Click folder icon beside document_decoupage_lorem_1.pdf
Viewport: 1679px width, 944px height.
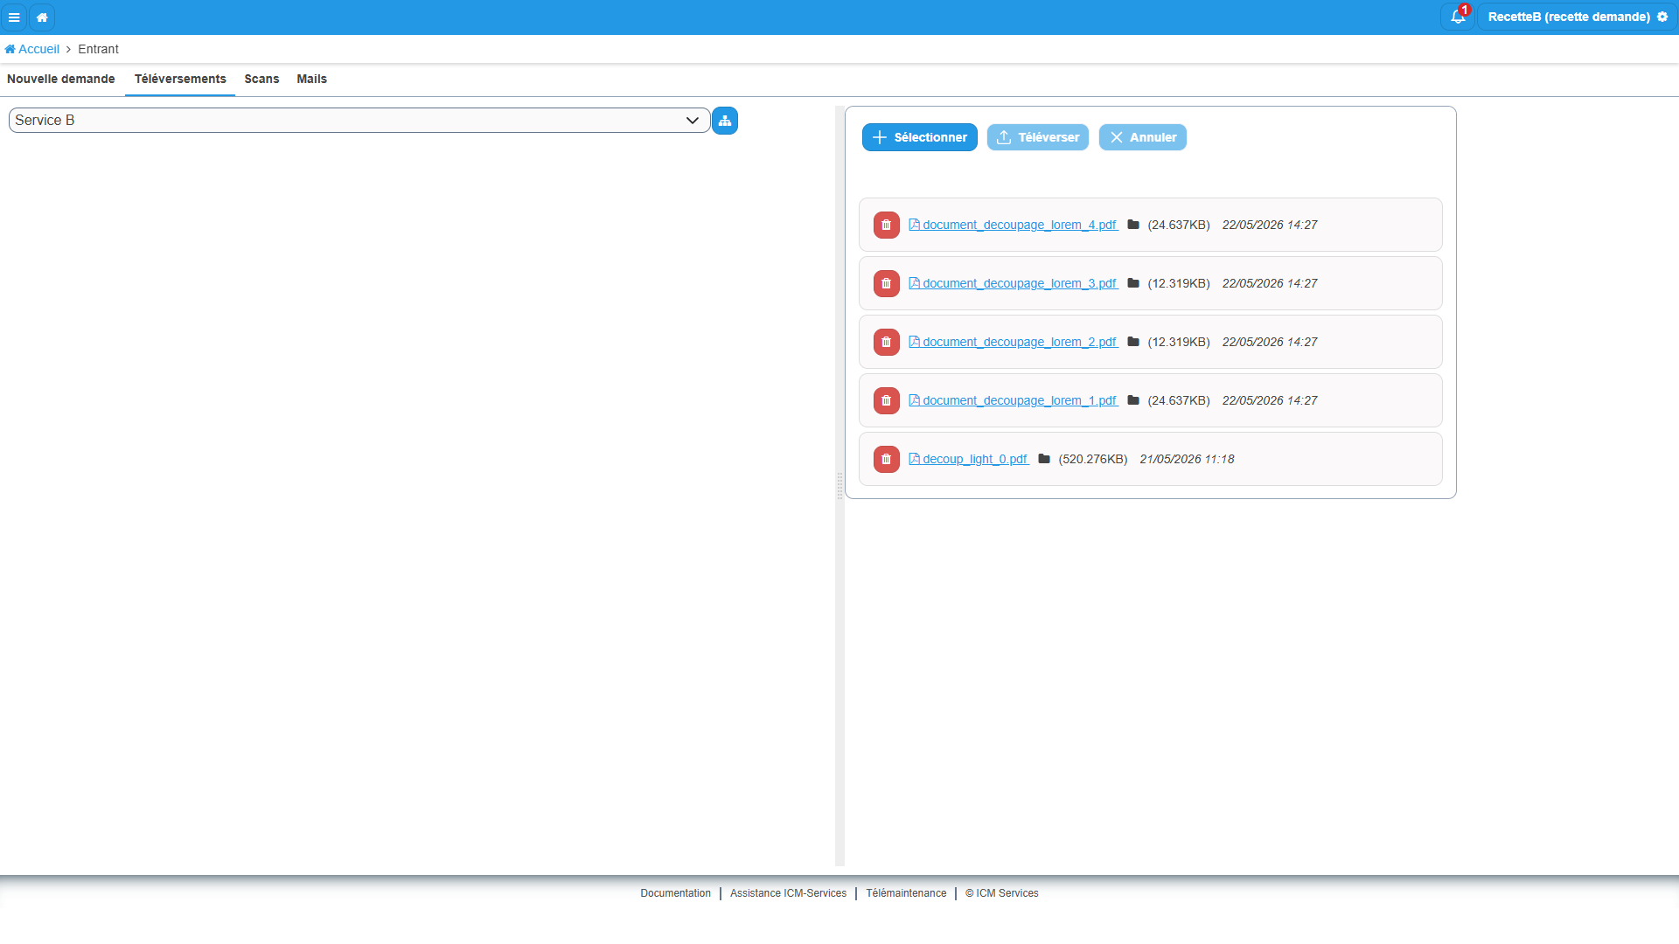1133,400
